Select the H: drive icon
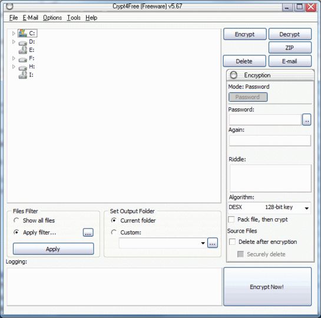321x318 pixels. pyautogui.click(x=23, y=68)
